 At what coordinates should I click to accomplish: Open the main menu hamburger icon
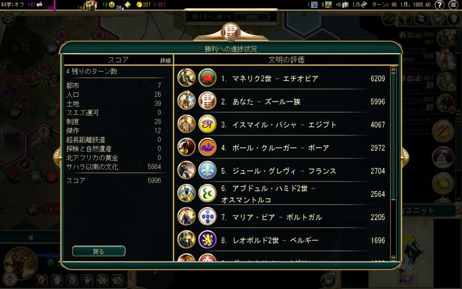click(453, 5)
